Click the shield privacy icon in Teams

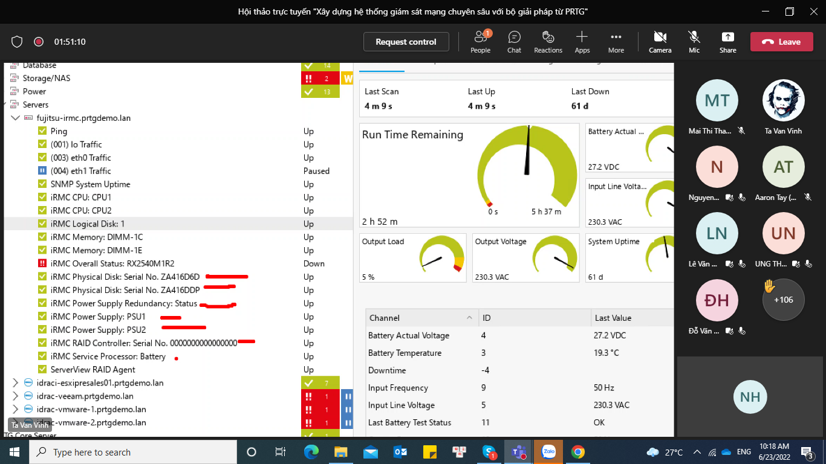[x=17, y=42]
